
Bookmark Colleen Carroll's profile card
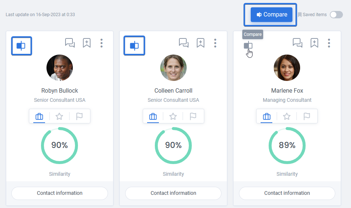click(200, 43)
